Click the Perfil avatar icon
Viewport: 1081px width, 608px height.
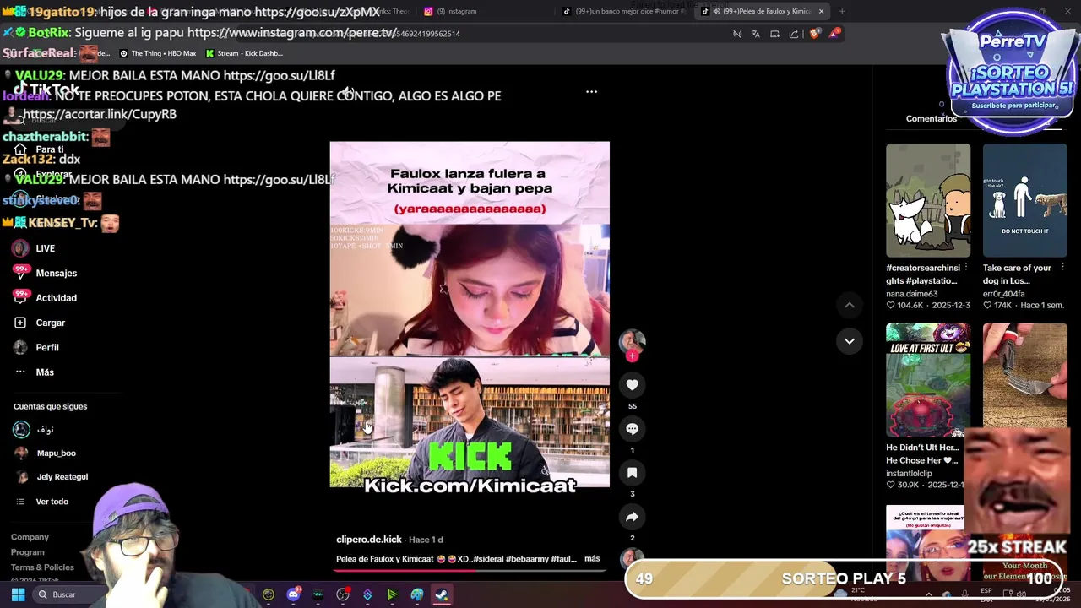[x=20, y=347]
